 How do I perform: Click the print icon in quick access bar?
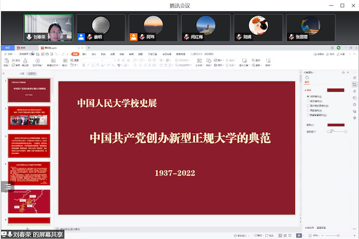point(47,54)
